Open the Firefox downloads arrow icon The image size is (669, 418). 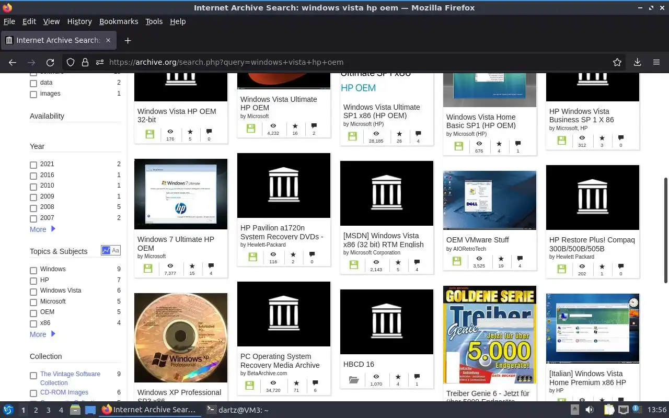(637, 62)
